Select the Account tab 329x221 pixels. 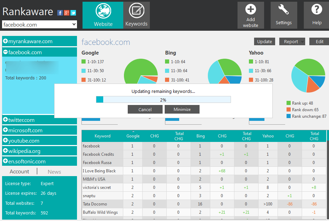pos(19,172)
